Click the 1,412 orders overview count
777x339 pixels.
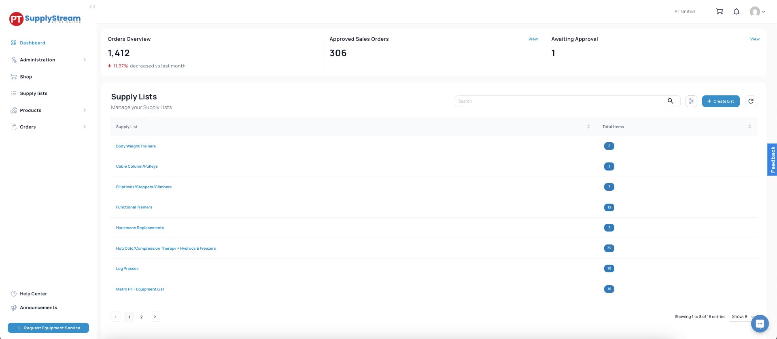click(x=119, y=53)
